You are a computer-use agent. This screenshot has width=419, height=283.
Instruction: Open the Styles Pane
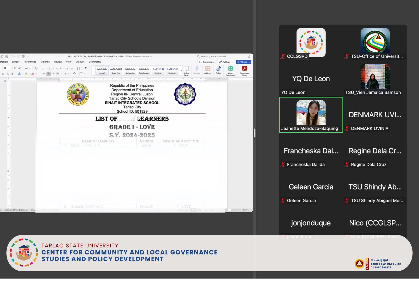(x=186, y=71)
